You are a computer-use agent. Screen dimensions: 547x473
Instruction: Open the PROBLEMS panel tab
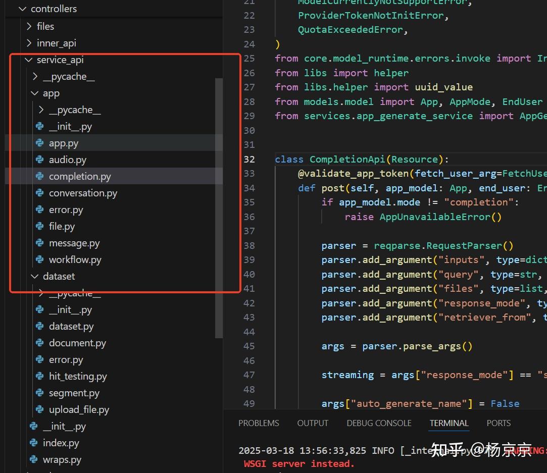[x=259, y=423]
